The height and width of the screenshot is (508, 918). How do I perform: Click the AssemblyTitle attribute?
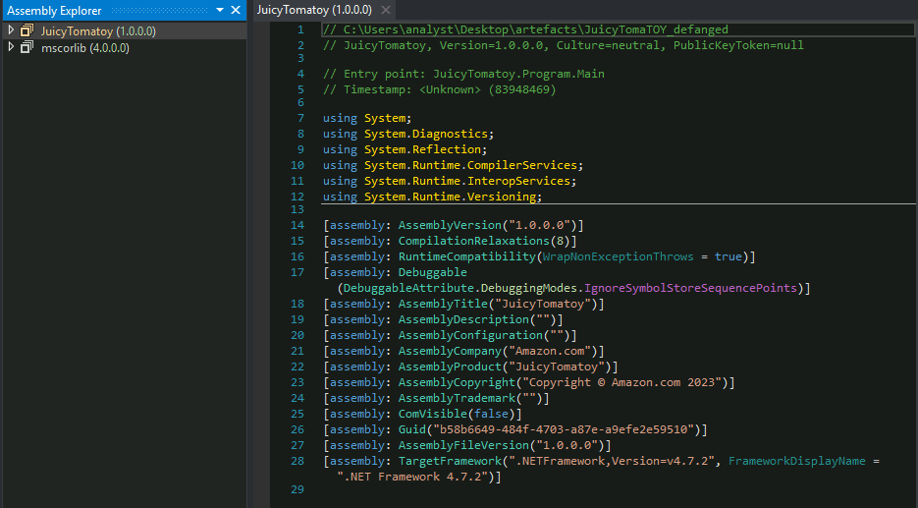click(x=443, y=304)
